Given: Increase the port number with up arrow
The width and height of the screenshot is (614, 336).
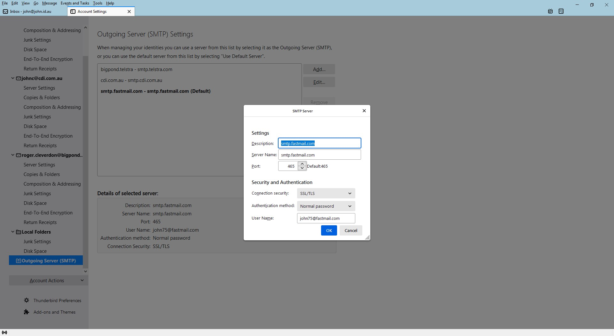Looking at the screenshot, I should tap(302, 164).
